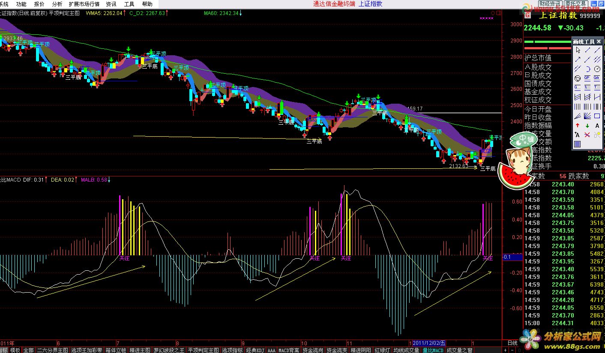
Task: Select the circumscribed circle tool
Action: [x=578, y=78]
